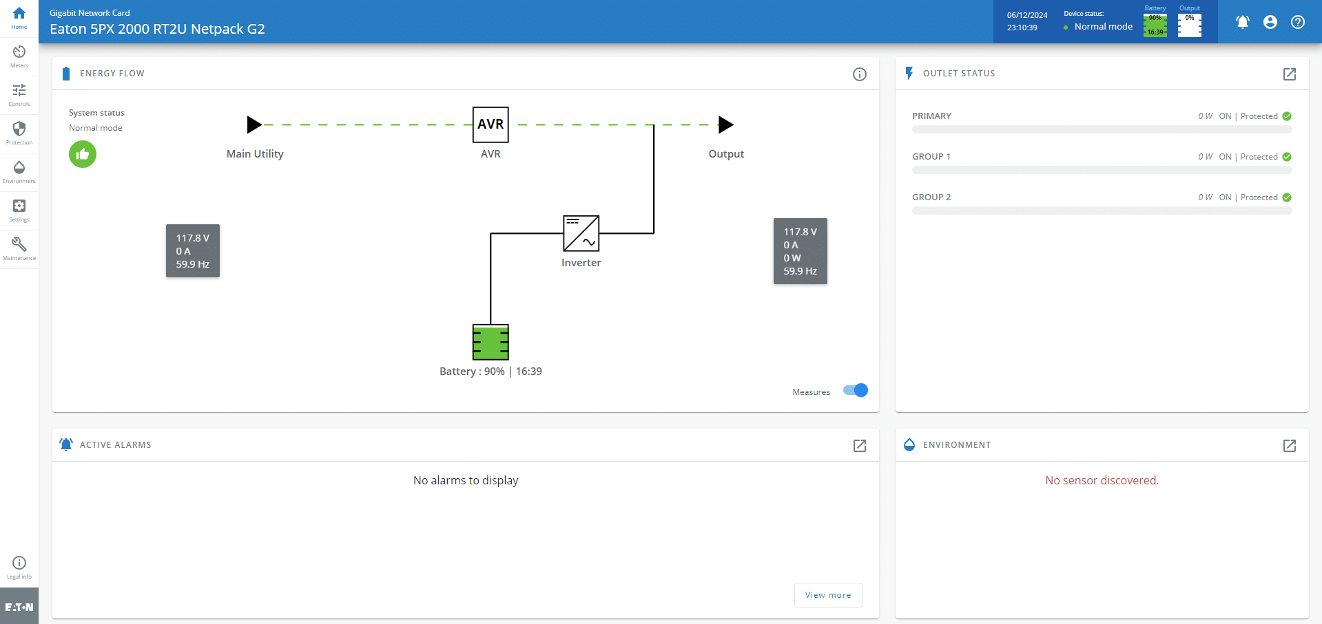This screenshot has height=624, width=1322.
Task: Click the Main Utility measurement box 117.8 V
Action: pyautogui.click(x=193, y=251)
